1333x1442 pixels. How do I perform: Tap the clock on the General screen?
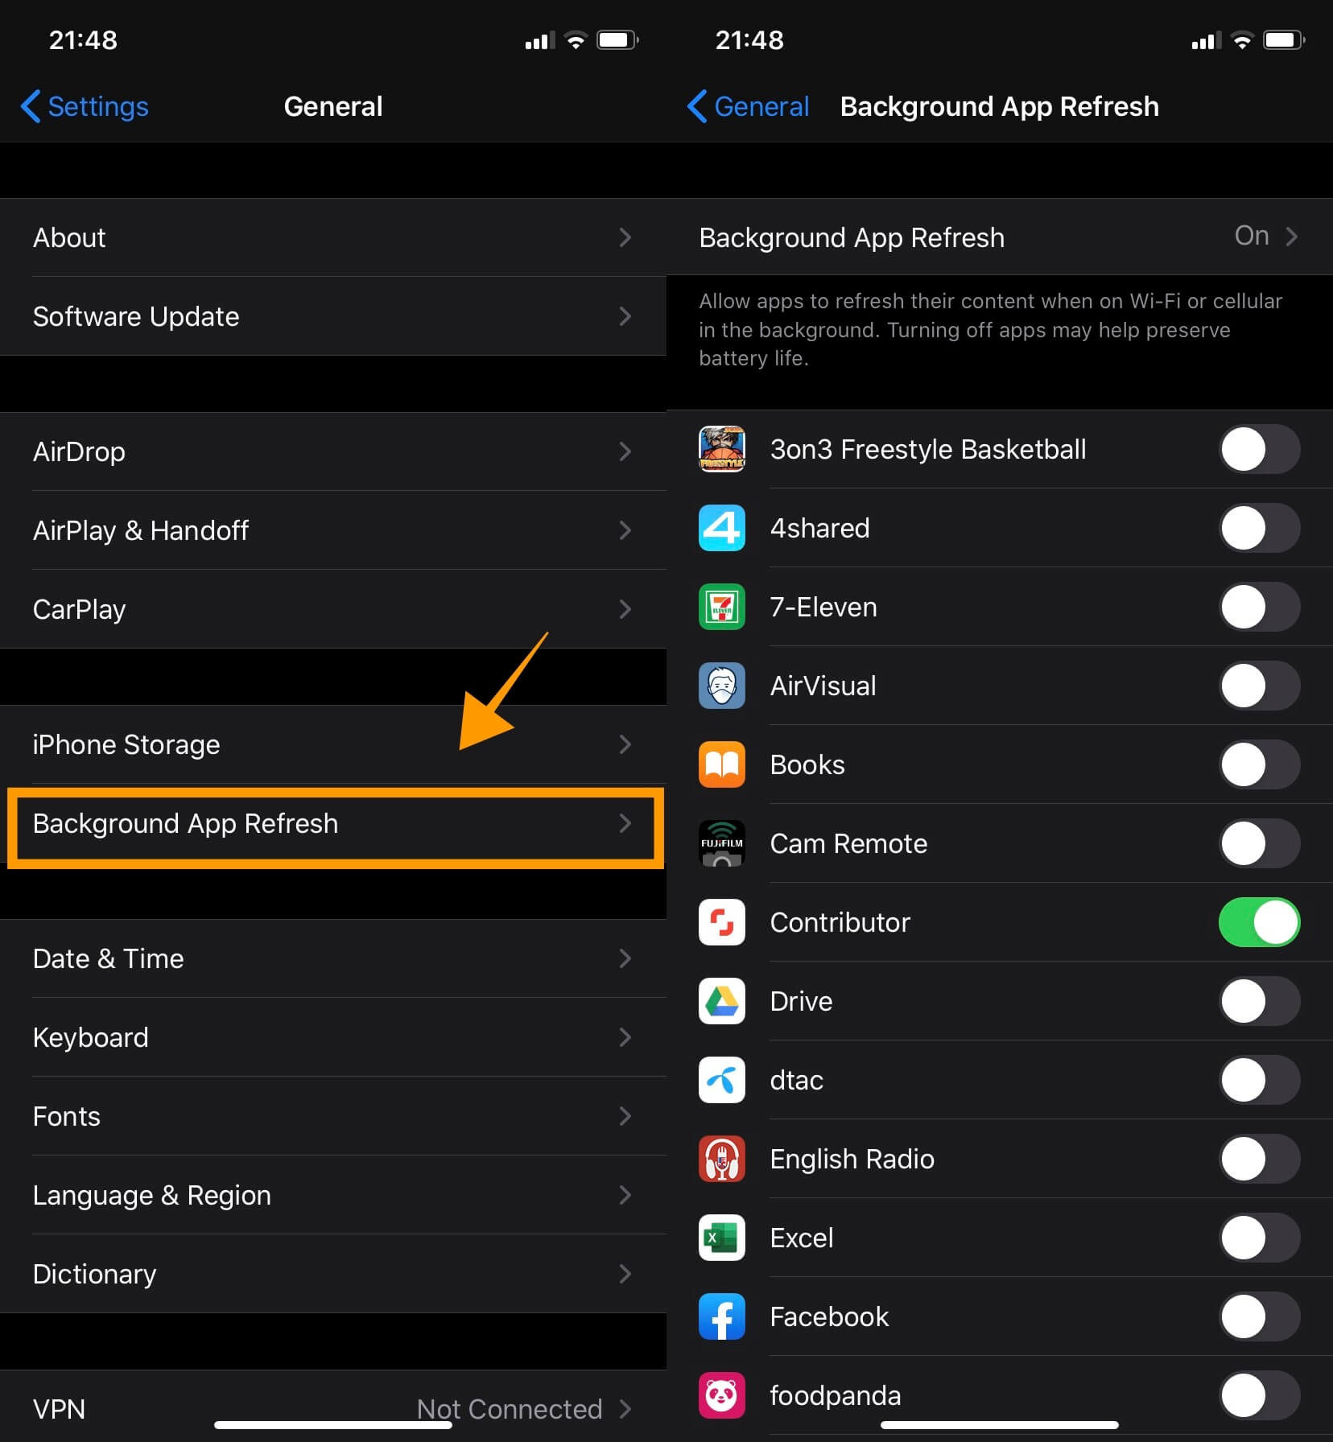[x=83, y=40]
